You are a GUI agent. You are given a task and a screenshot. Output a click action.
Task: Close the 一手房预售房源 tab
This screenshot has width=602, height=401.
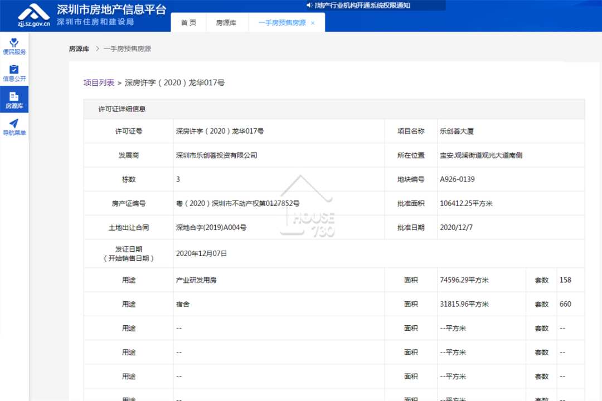point(313,23)
